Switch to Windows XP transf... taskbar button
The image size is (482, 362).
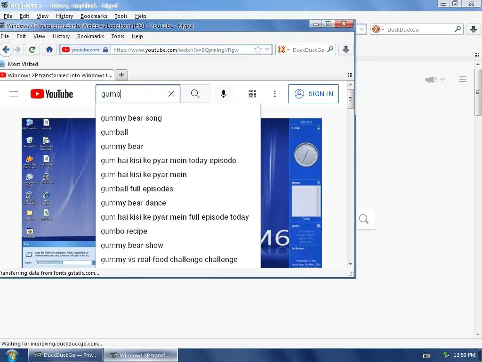tap(141, 355)
